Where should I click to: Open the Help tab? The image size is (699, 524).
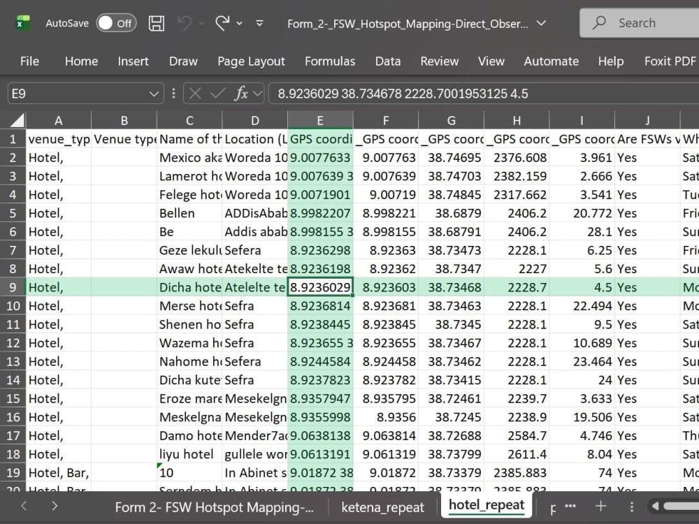pyautogui.click(x=611, y=61)
